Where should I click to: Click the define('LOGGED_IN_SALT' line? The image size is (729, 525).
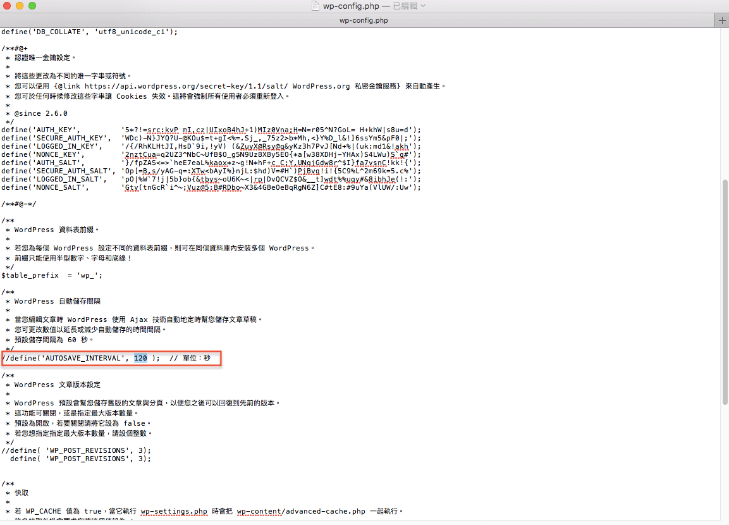(211, 179)
